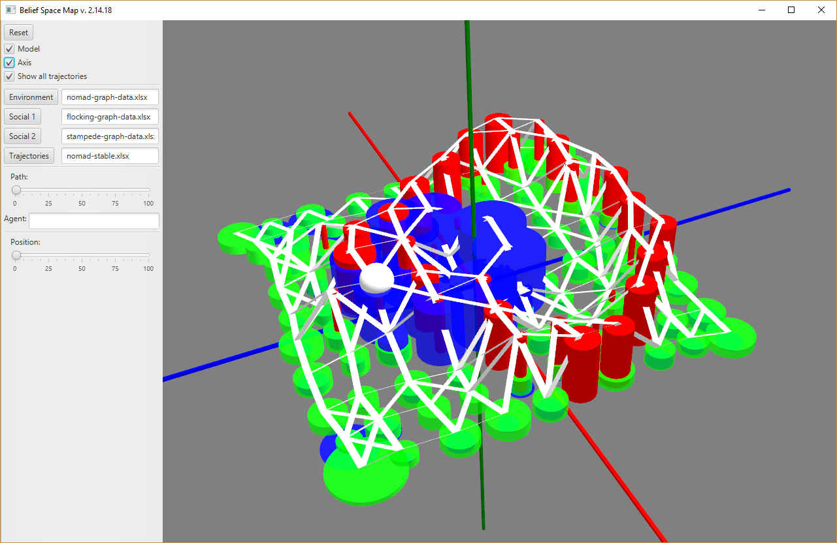Open the Environment file button
Screen dimensions: 837x543
31,97
